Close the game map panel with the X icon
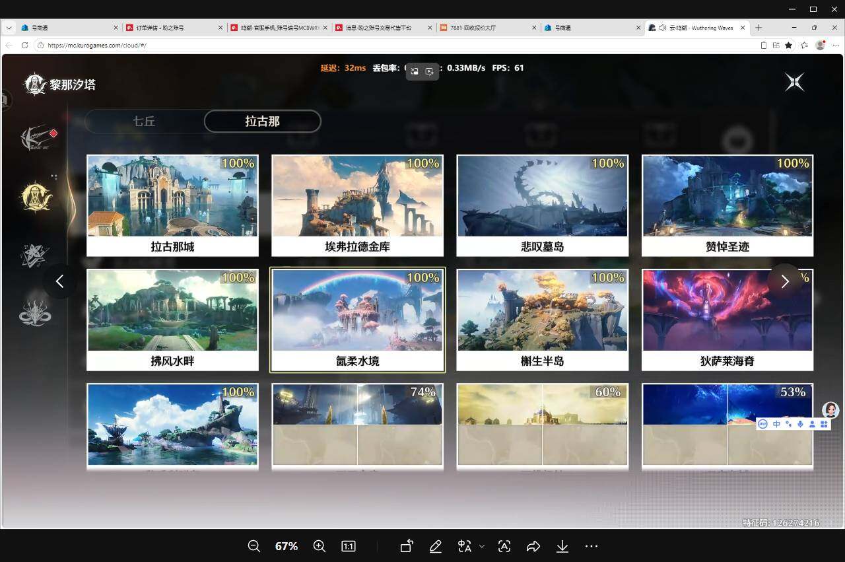The image size is (845, 562). pyautogui.click(x=795, y=82)
